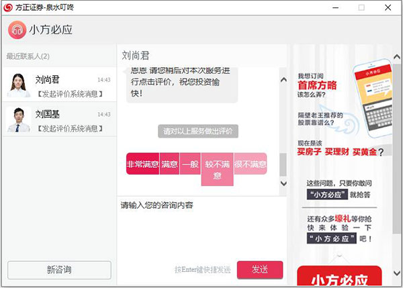Image resolution: width=403 pixels, height=288 pixels.
Task: Click the chat scrollbar up arrow
Action: [283, 80]
